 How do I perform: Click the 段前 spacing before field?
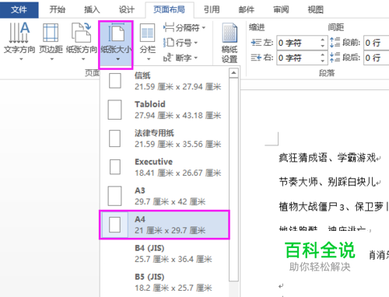pos(376,43)
